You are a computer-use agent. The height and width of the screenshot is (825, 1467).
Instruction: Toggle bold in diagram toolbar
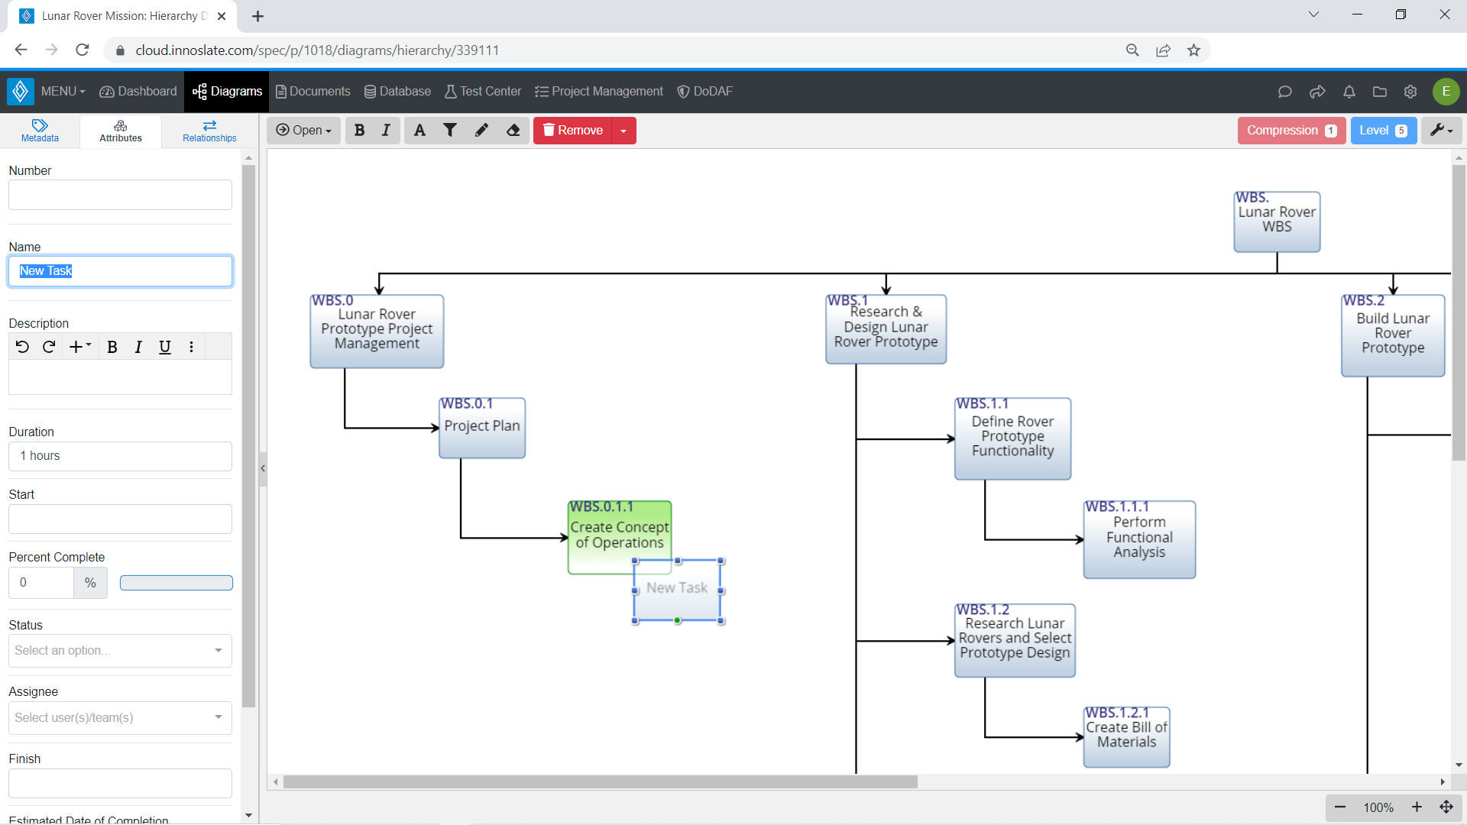(x=359, y=131)
